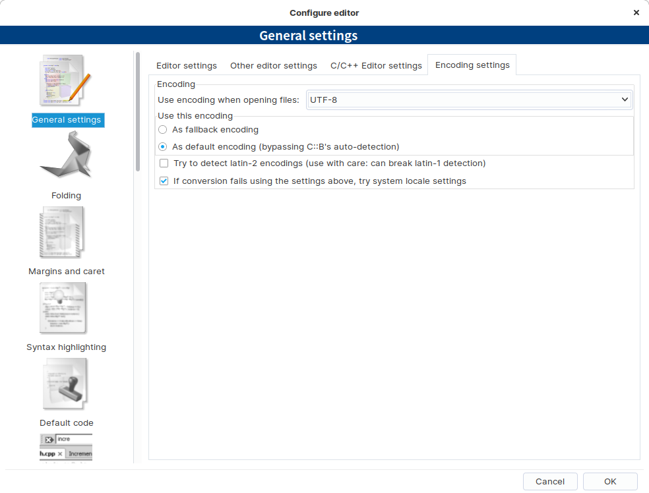Switch to Editor settings tab
This screenshot has height=493, width=649.
click(x=187, y=66)
